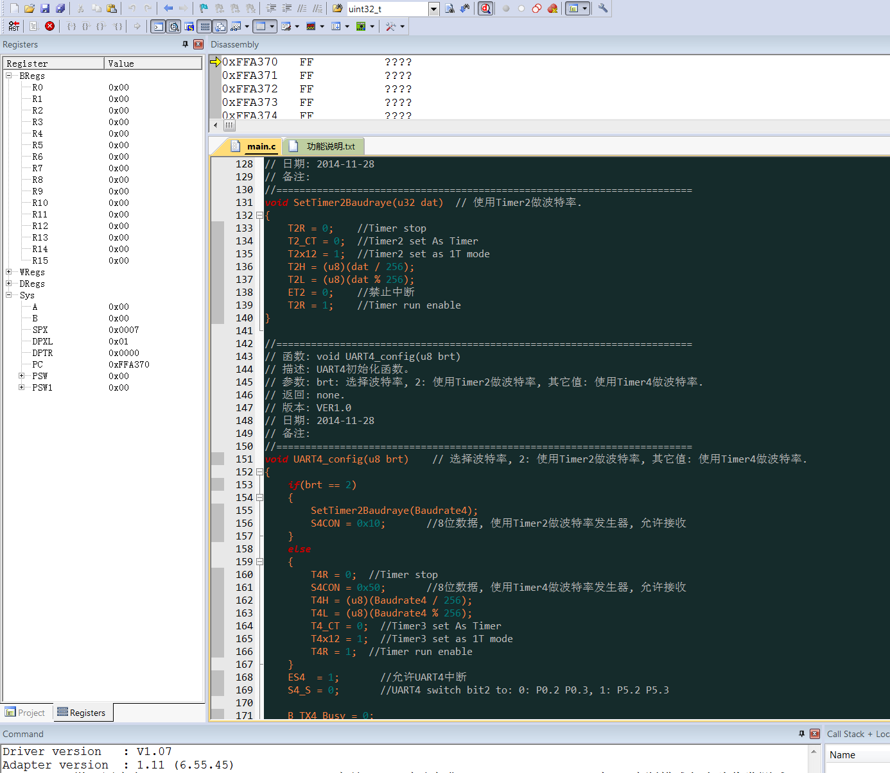Show the next statement arrow
This screenshot has height=773, width=890.
(137, 26)
